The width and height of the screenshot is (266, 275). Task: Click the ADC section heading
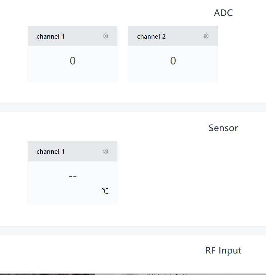[223, 13]
